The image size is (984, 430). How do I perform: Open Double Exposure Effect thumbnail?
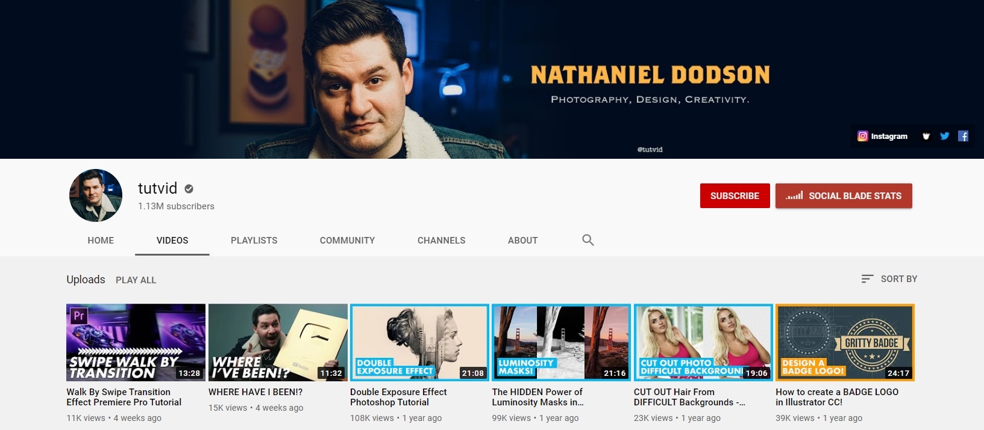coord(419,342)
